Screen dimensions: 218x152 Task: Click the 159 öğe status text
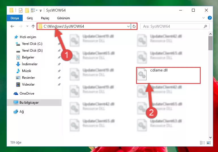16,142
